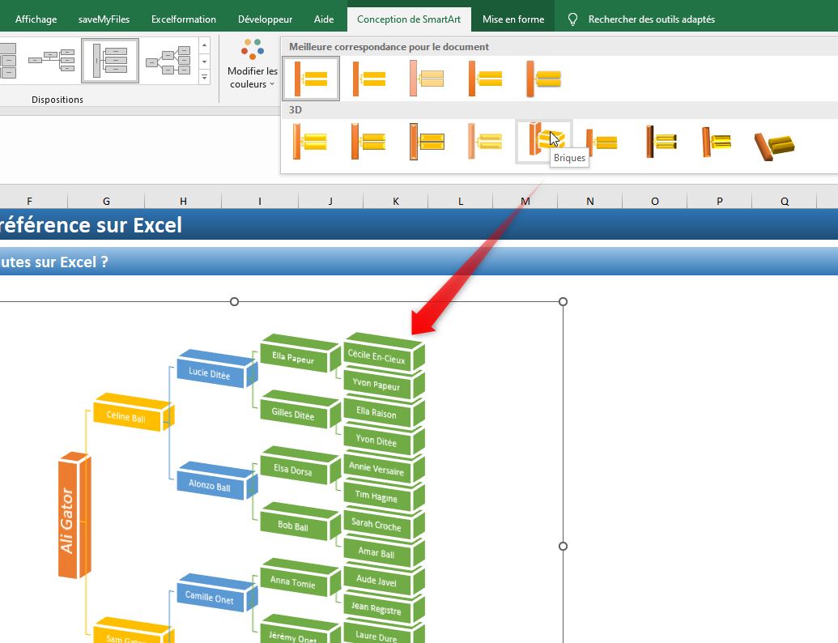Expand the Dispositions gallery with More arrow
Screen dimensions: 838x643
(x=204, y=78)
